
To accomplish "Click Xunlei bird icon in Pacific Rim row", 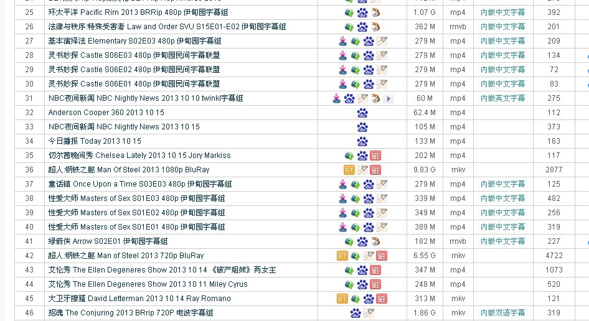I will point(375,13).
